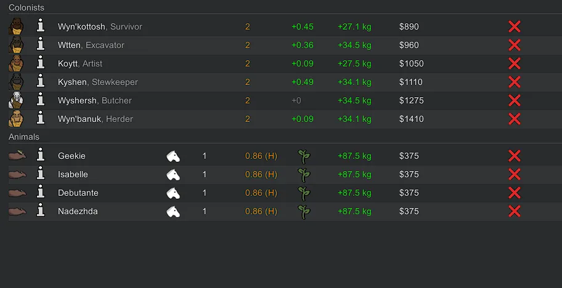This screenshot has width=562, height=288.
Task: Click the red X for Wyn'banuk
Action: 515,119
